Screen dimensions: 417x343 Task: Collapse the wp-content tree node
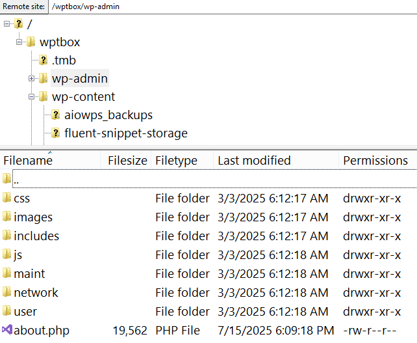[x=31, y=97]
